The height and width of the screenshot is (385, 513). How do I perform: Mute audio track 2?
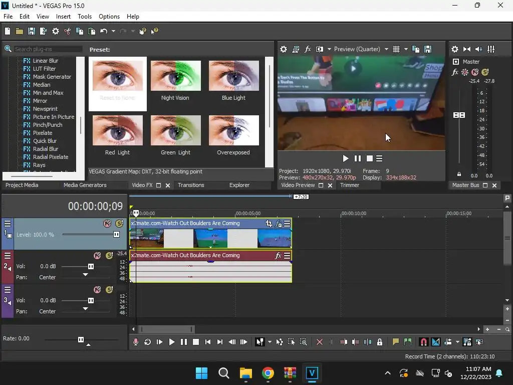(x=97, y=256)
